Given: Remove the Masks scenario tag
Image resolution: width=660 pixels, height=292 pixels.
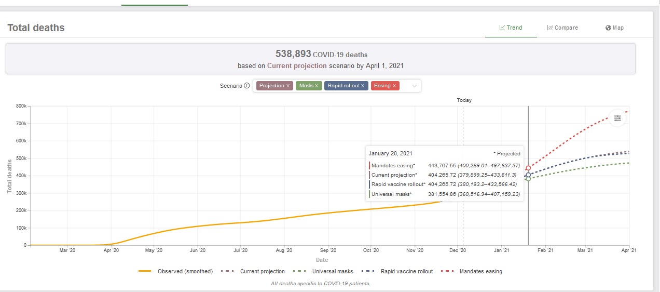Looking at the screenshot, I should pos(317,86).
